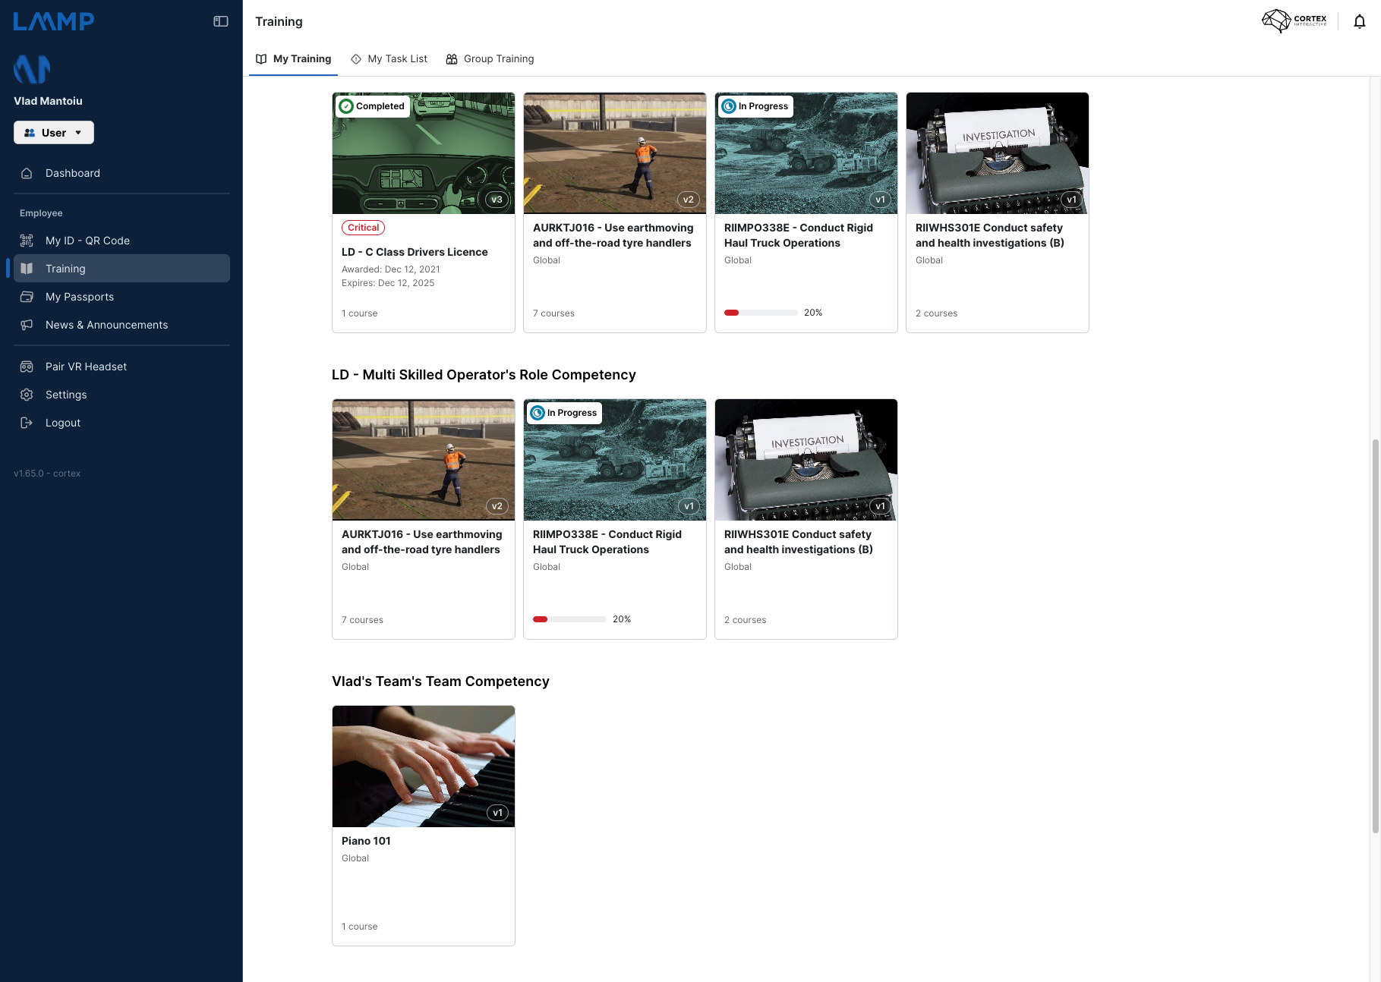Click the Piano 101 course title

tap(366, 841)
